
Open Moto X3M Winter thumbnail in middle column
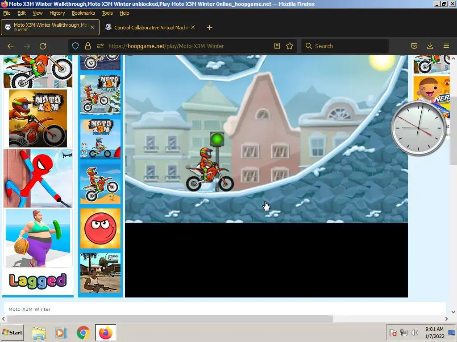(100, 94)
